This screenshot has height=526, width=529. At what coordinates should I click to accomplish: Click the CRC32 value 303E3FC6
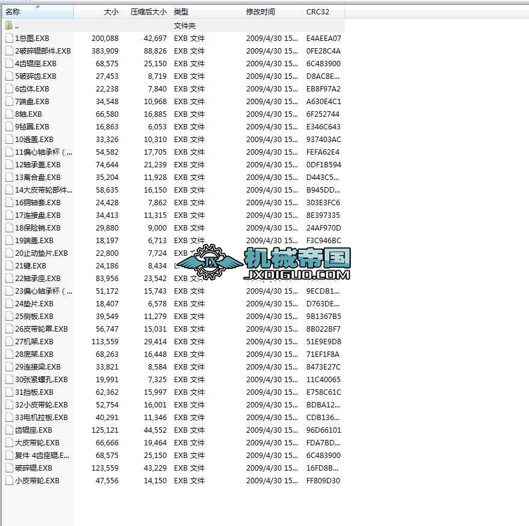(x=323, y=202)
